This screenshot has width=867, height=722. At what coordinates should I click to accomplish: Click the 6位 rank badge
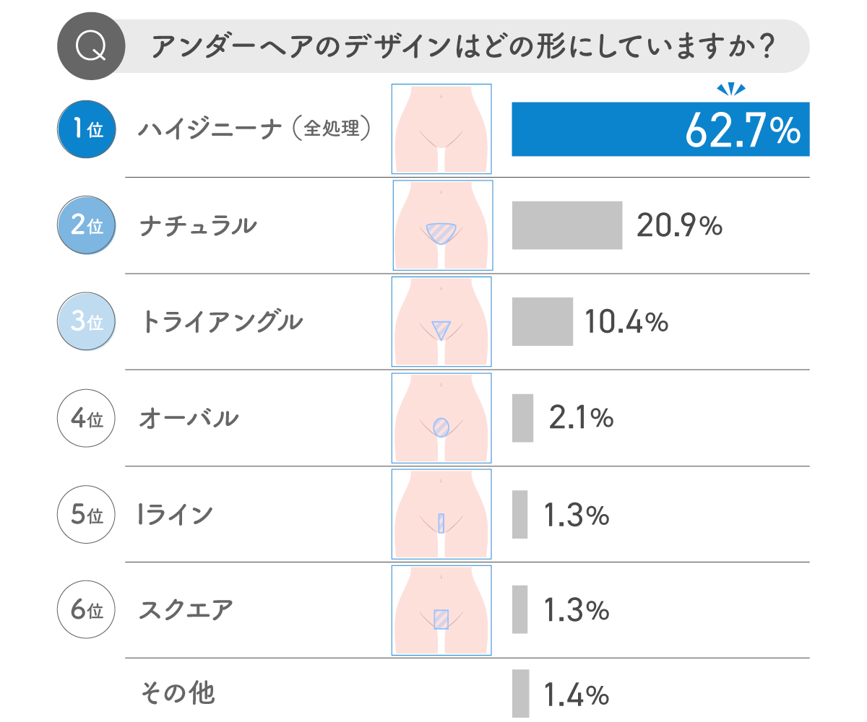(87, 611)
